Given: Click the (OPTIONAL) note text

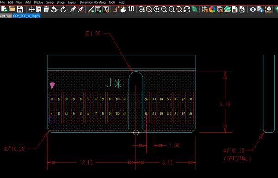Looking at the screenshot, I should point(237,159).
